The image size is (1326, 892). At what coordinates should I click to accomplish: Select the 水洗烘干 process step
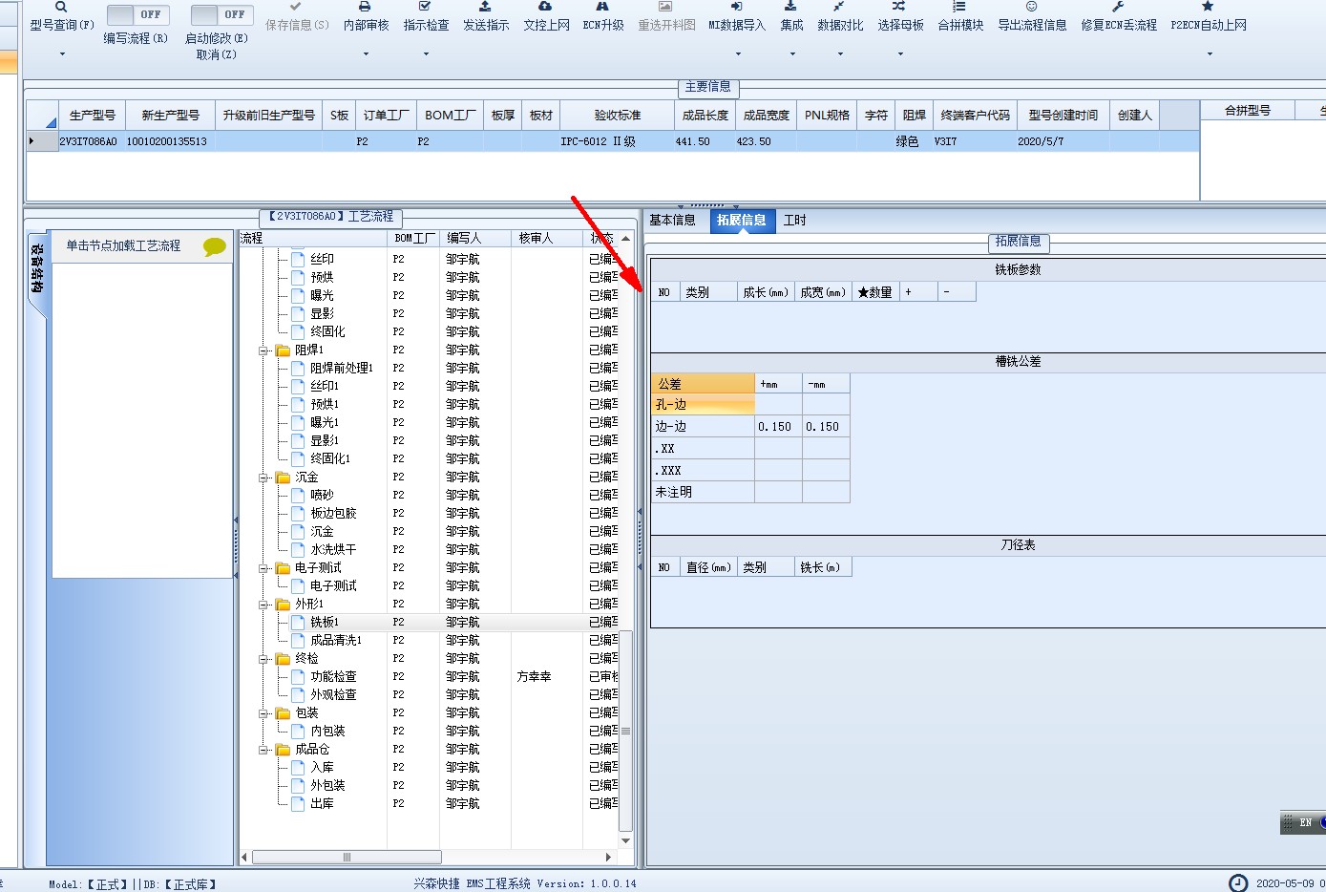tap(333, 550)
